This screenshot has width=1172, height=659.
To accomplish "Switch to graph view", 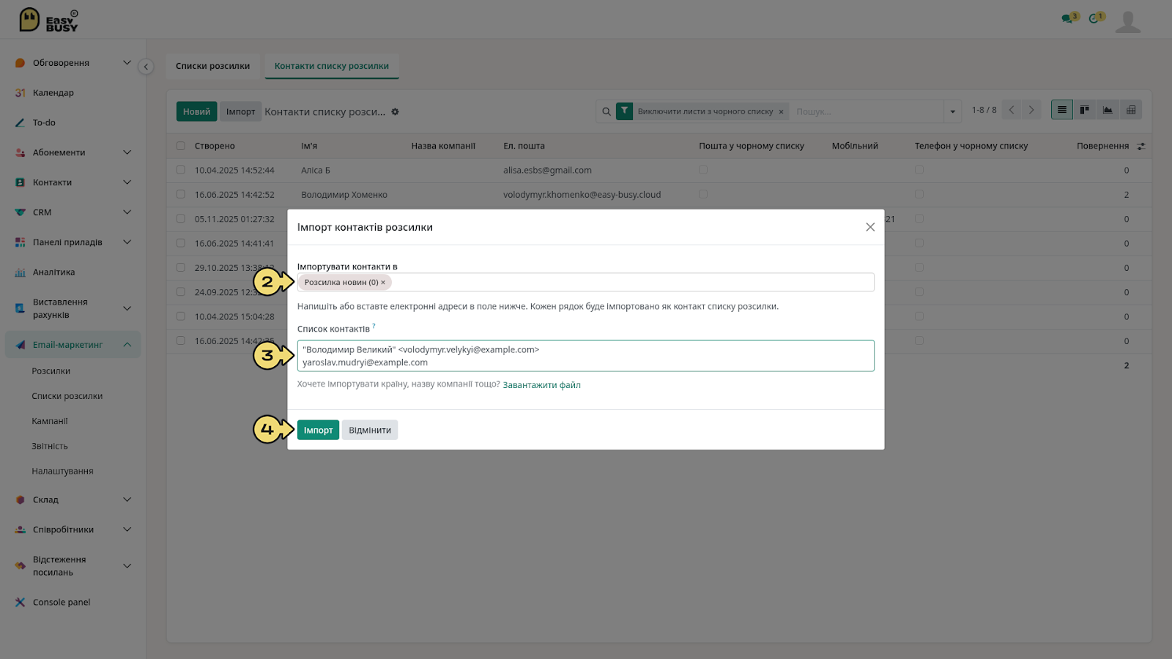I will [1108, 110].
